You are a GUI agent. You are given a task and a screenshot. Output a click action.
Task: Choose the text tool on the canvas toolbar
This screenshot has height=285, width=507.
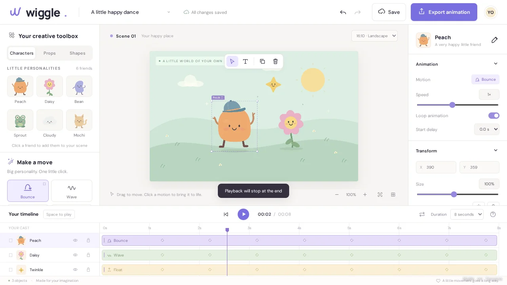click(x=245, y=61)
